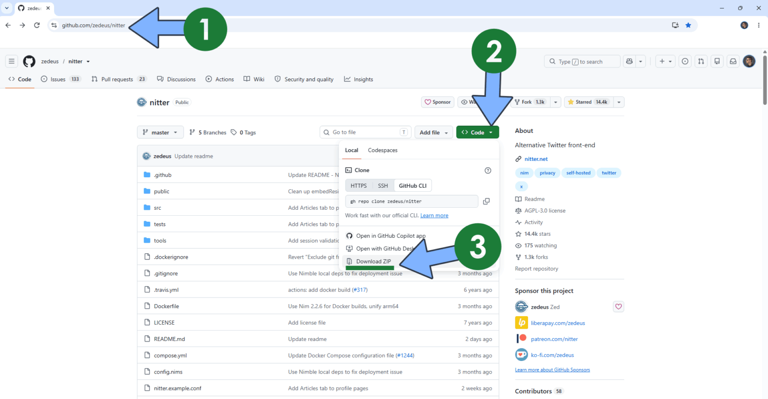Image resolution: width=768 pixels, height=399 pixels.
Task: Click the bookmark star in the address bar
Action: pyautogui.click(x=688, y=25)
